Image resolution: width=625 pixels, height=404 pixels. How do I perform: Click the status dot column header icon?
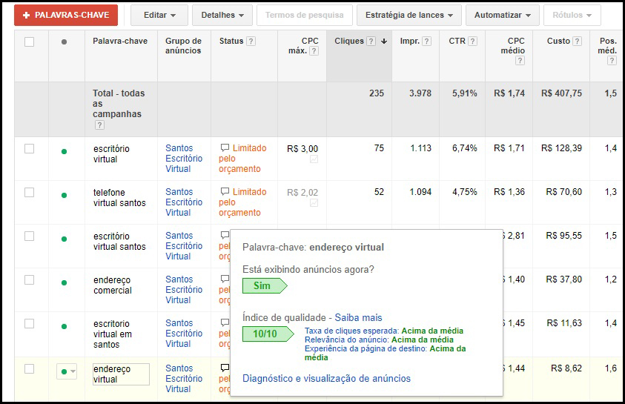pos(65,42)
